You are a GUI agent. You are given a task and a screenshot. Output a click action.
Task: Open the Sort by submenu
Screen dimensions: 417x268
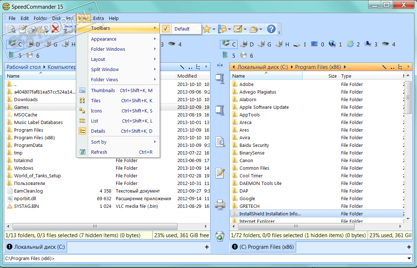tap(118, 142)
